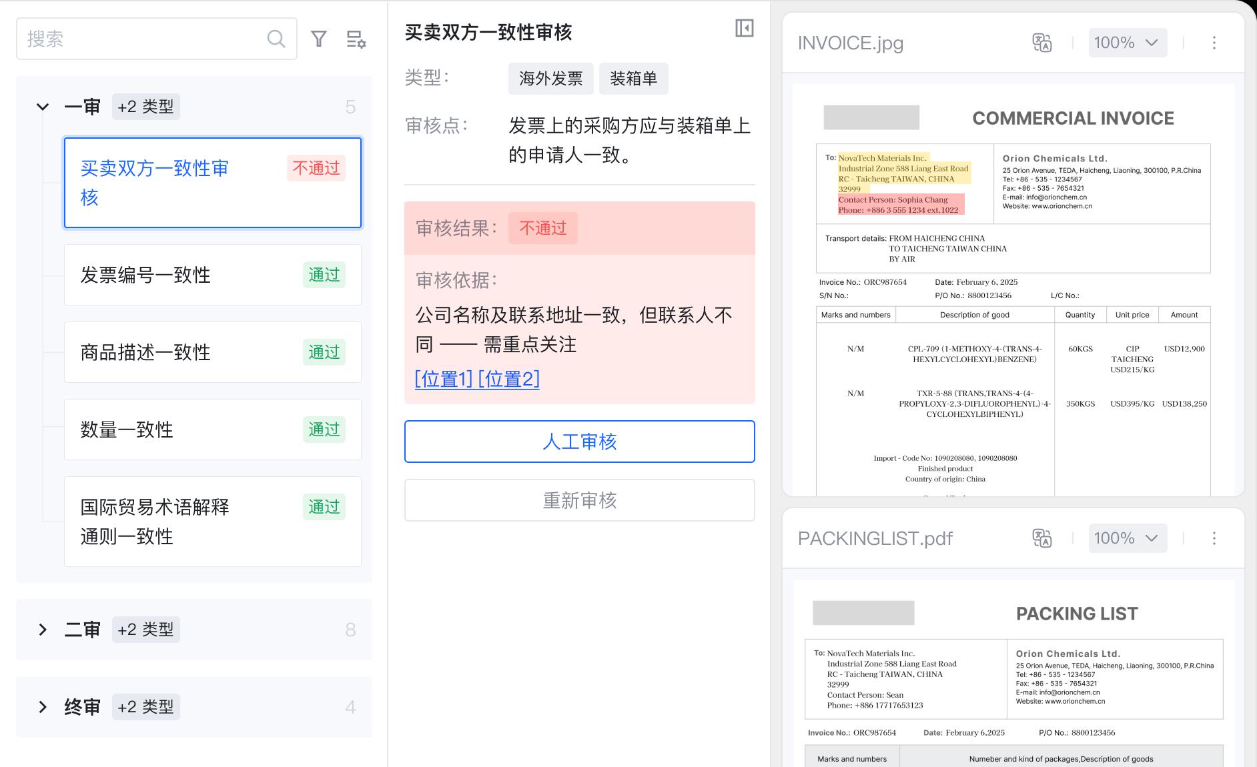Select the 数量一致性 audit item
Image resolution: width=1257 pixels, height=767 pixels.
212,430
